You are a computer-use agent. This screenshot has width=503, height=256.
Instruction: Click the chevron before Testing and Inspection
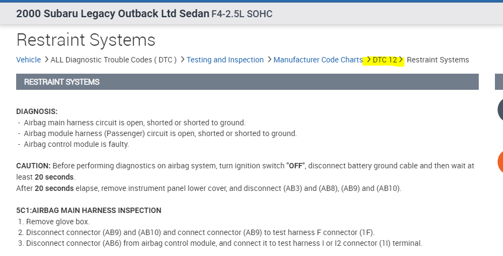click(x=183, y=60)
